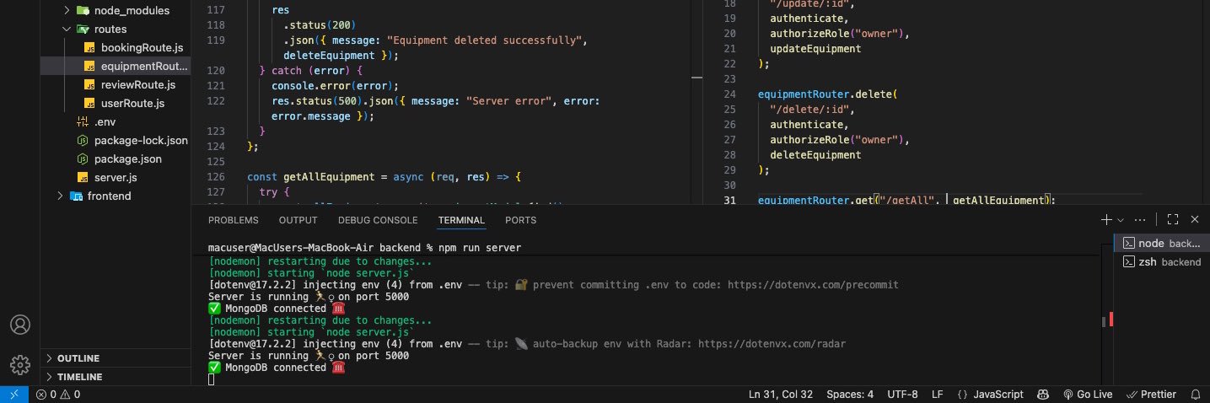Image resolution: width=1210 pixels, height=403 pixels.
Task: Click "updateEquipment" in the right editor
Action: pyautogui.click(x=815, y=49)
